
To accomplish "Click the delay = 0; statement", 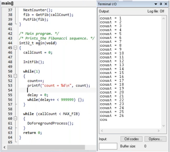I will [38, 95].
